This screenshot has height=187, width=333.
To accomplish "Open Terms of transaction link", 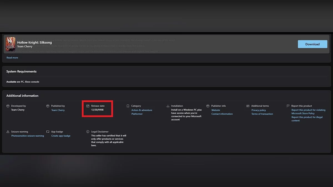I will (262, 114).
